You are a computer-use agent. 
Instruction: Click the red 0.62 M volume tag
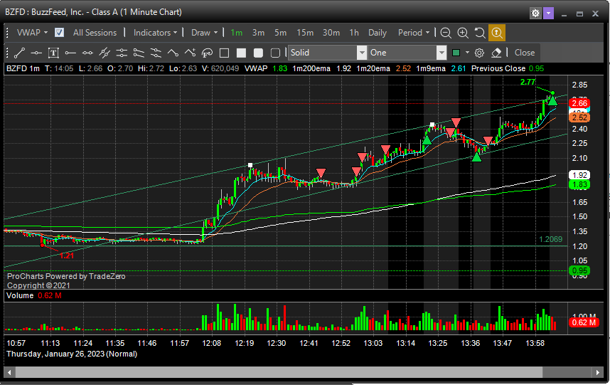click(584, 322)
